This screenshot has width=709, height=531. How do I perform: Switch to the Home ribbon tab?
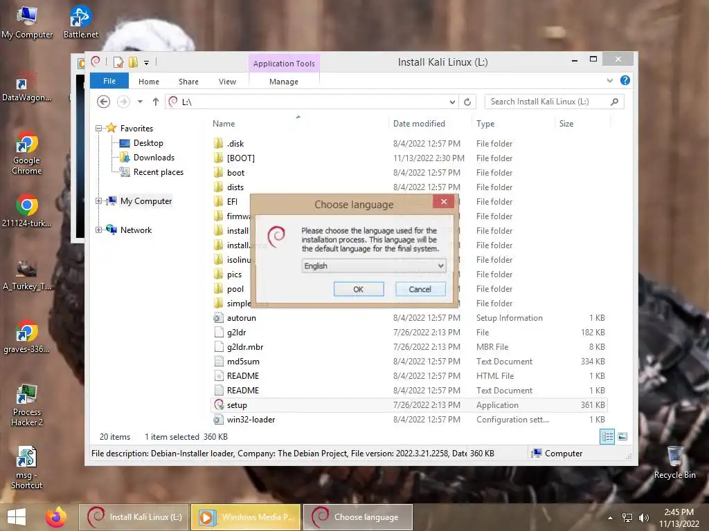tap(149, 82)
